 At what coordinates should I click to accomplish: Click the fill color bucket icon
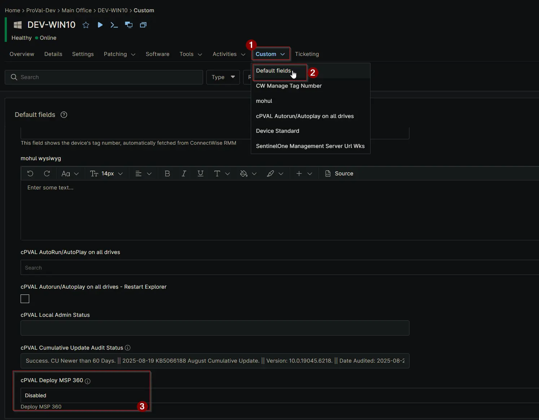coord(244,174)
